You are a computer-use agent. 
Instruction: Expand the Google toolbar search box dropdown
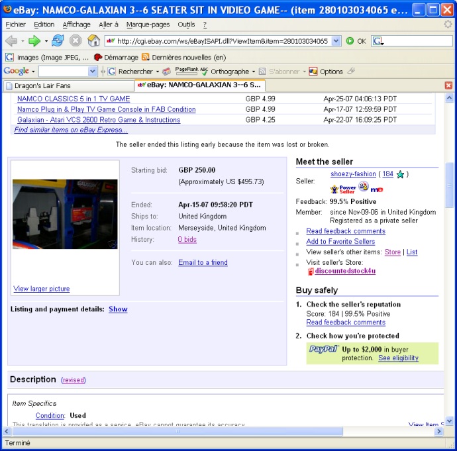coord(92,72)
